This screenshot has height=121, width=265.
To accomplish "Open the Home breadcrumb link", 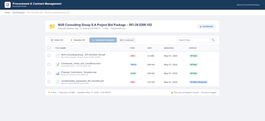I will 7,13.
